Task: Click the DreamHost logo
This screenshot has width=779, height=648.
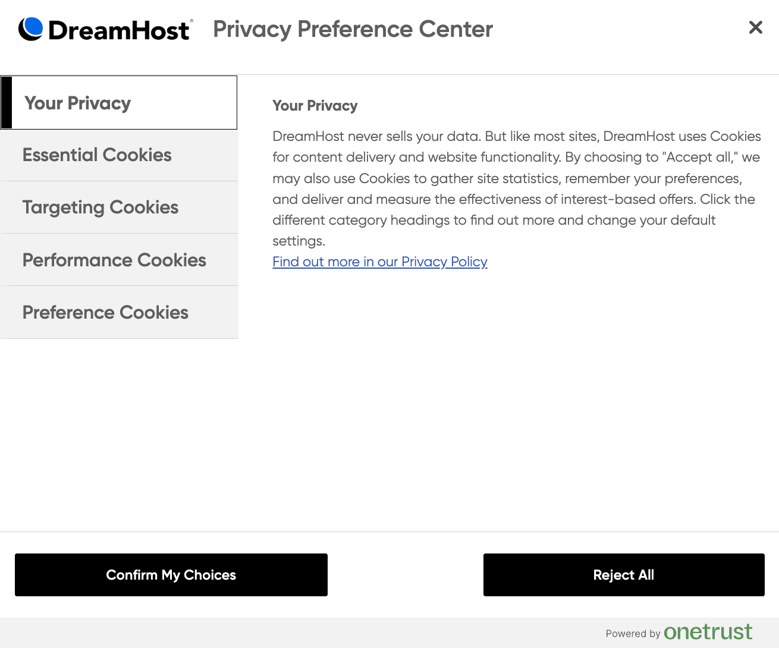Action: click(106, 29)
